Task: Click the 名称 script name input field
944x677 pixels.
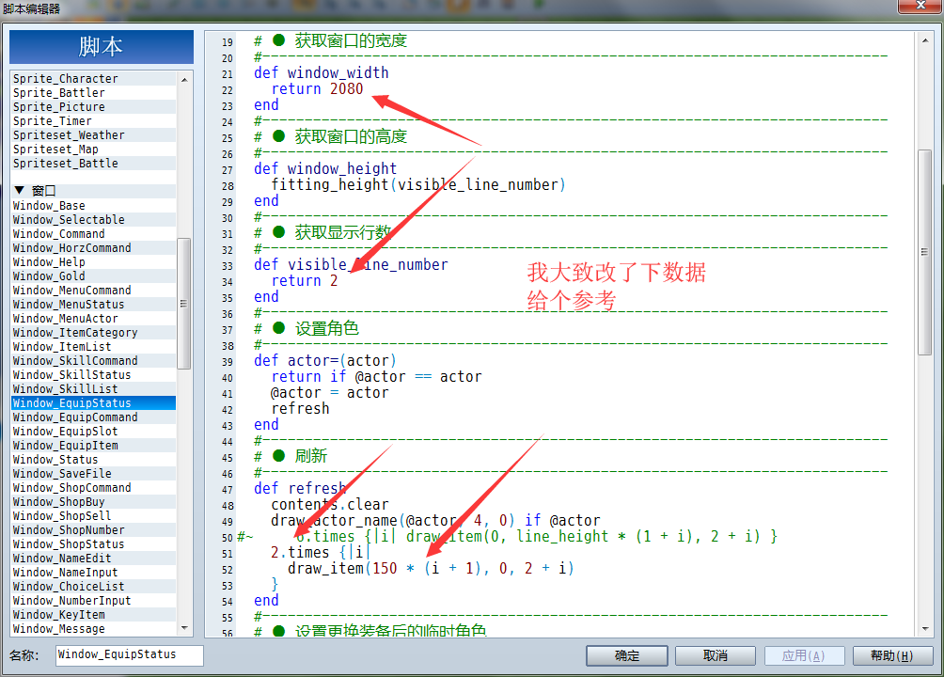Action: (x=130, y=655)
